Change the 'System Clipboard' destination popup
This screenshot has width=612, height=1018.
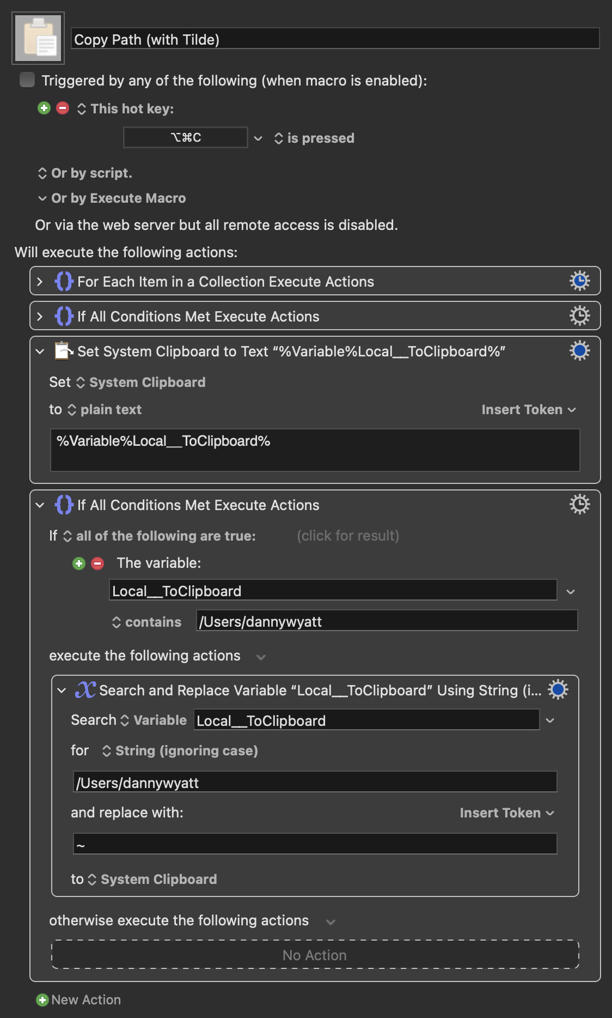(x=140, y=383)
